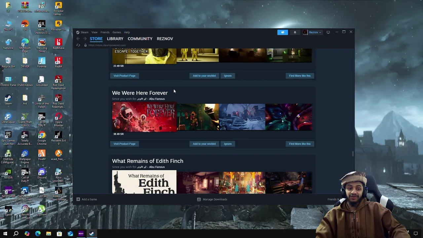Select the Wallpaper Engine desktop icon
Image resolution: width=423 pixels, height=238 pixels.
coord(25,157)
